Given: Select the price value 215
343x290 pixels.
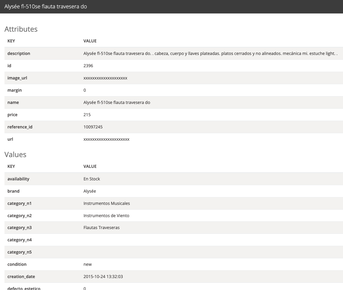Looking at the screenshot, I should click(x=87, y=115).
